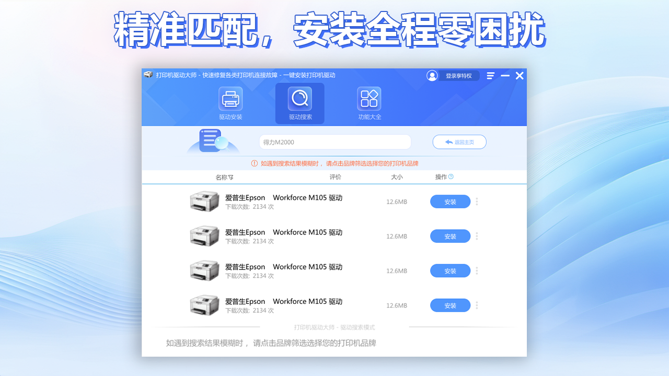Click 安装 on the third driver row
Screen dimensions: 669x376
450,271
